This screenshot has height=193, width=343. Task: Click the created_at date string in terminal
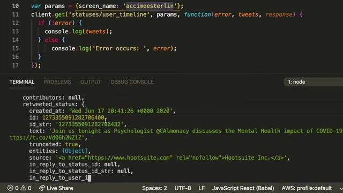point(121,111)
